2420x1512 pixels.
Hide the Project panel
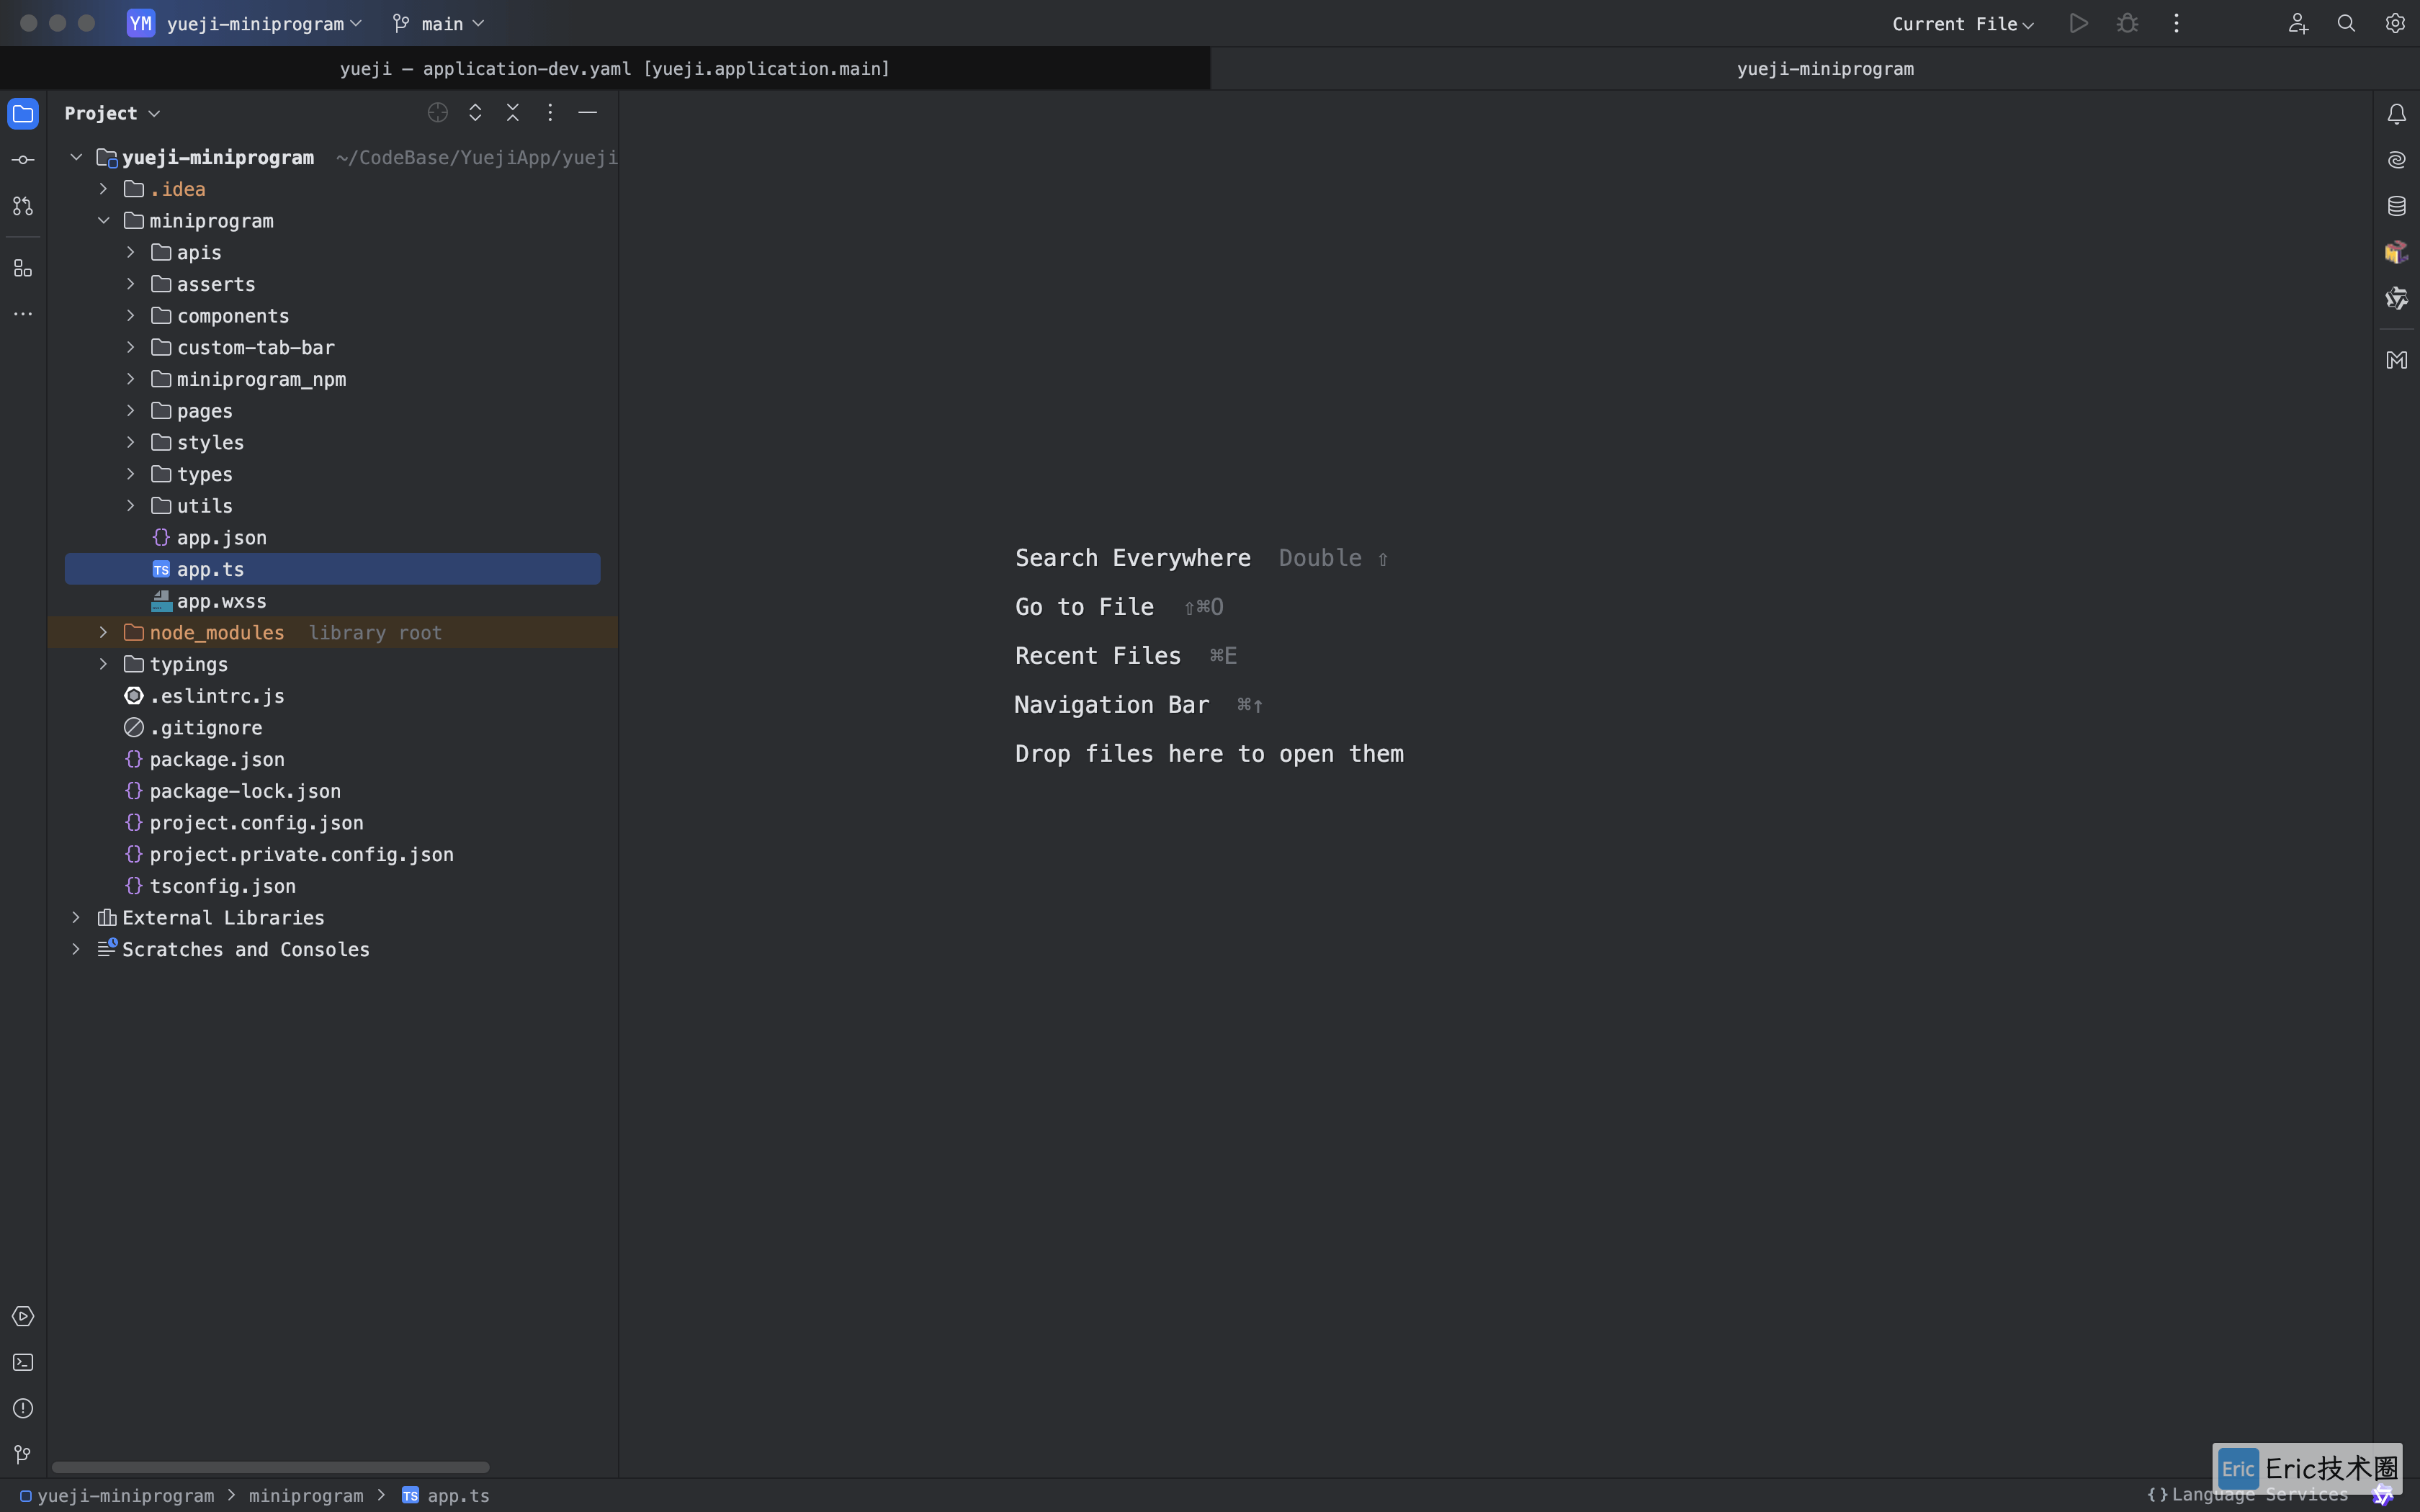tap(588, 113)
